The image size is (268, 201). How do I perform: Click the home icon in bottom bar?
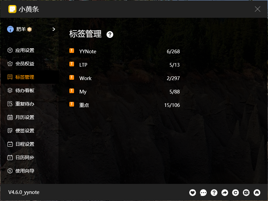click(x=257, y=193)
